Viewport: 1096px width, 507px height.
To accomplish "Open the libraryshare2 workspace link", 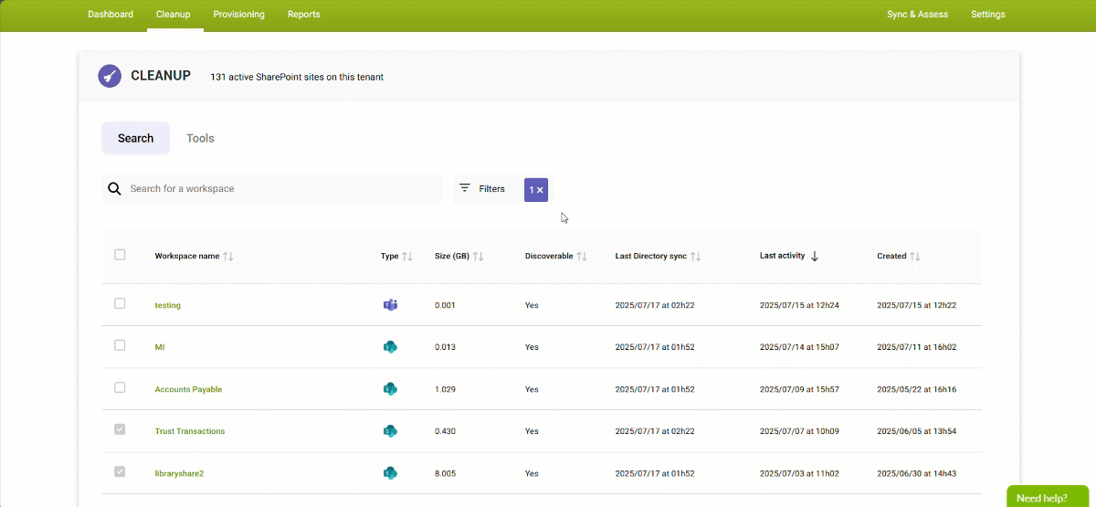I will (x=181, y=473).
